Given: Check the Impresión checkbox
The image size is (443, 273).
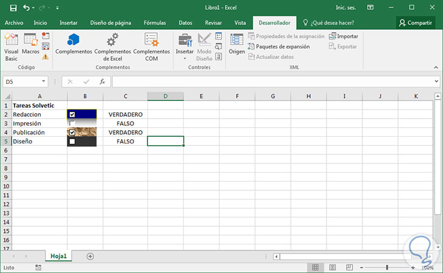Looking at the screenshot, I should pos(72,123).
